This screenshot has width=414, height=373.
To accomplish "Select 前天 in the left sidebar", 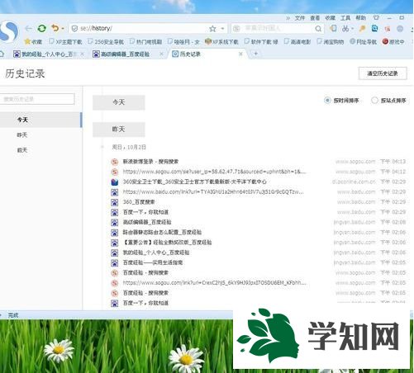I will coord(22,150).
